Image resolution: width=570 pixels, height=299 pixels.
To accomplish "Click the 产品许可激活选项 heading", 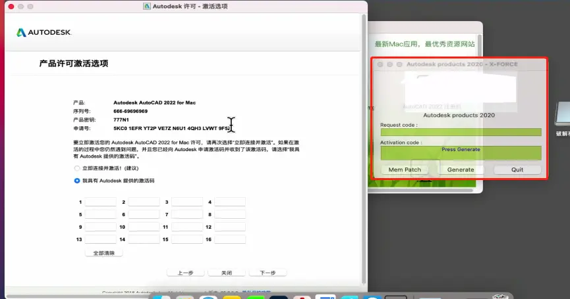I will 74,64.
